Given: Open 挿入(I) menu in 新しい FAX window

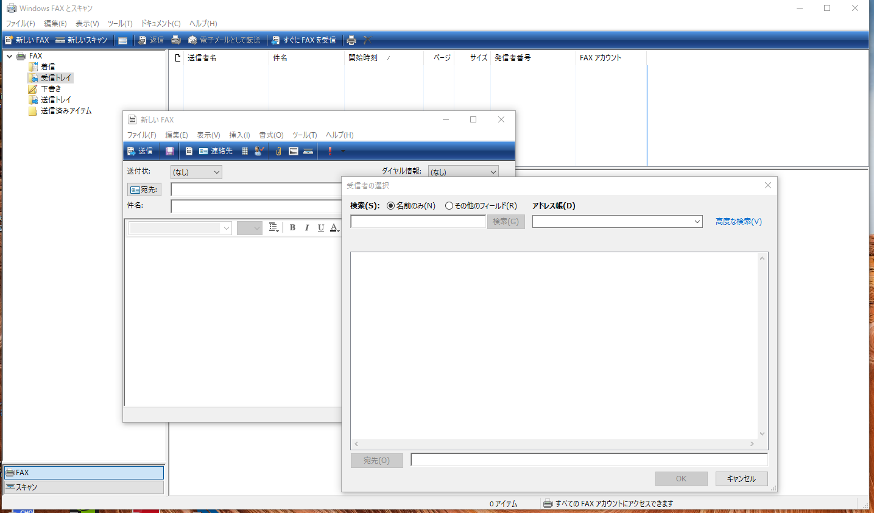Looking at the screenshot, I should click(x=239, y=135).
